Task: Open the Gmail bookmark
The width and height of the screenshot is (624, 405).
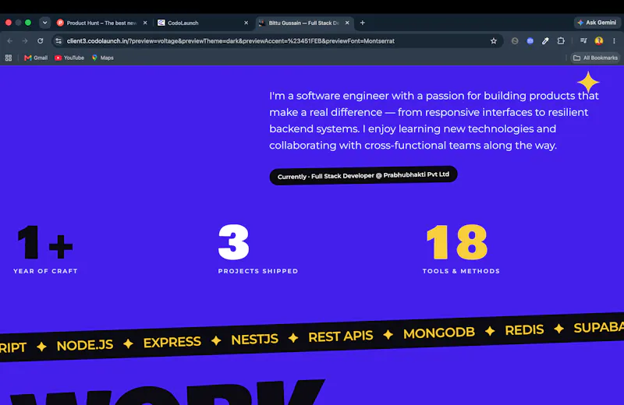Action: coord(36,58)
